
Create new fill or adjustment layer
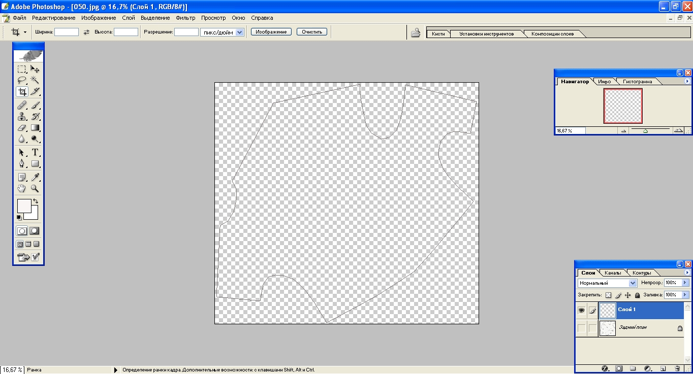click(648, 368)
